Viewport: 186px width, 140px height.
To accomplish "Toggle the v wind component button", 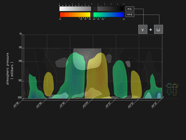I will tap(143, 29).
